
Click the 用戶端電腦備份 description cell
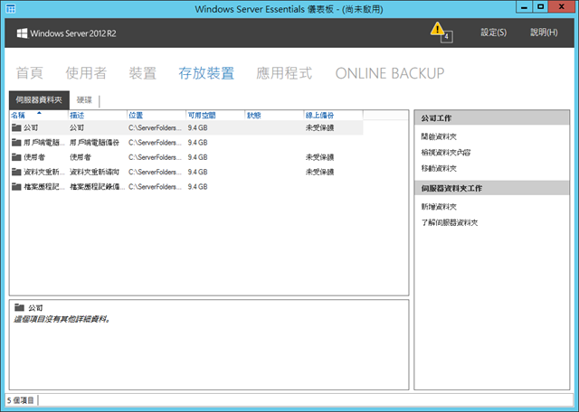pyautogui.click(x=94, y=143)
